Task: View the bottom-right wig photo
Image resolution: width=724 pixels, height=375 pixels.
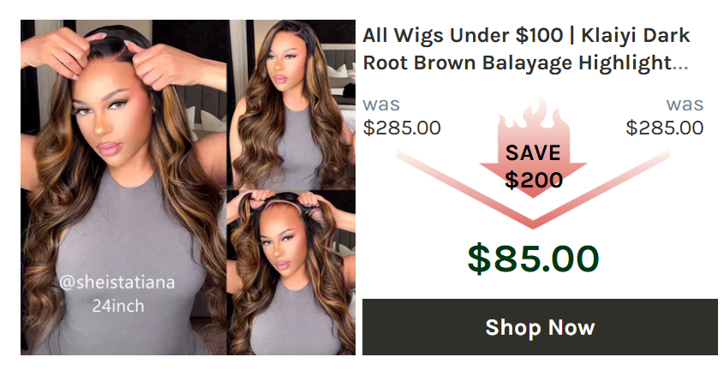Action: [x=292, y=272]
